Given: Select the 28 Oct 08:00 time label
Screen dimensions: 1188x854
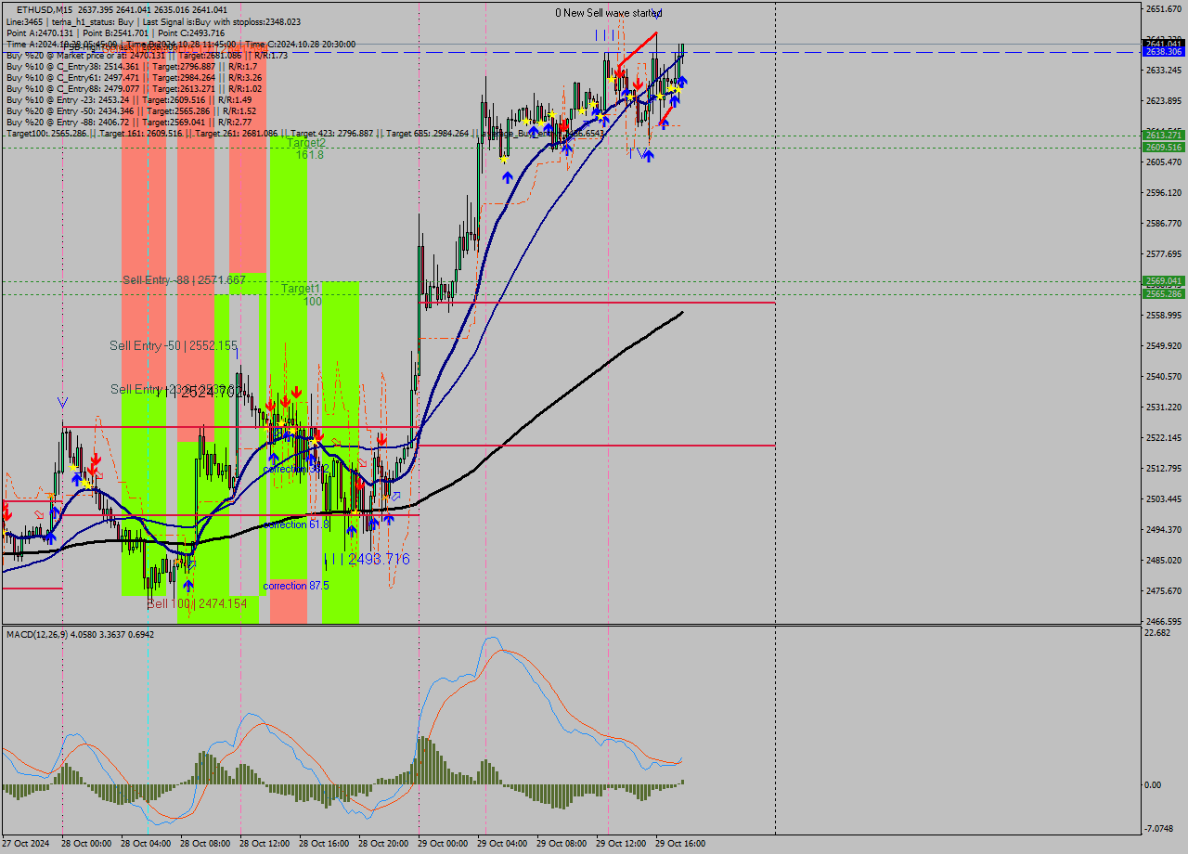Looking at the screenshot, I should pos(205,844).
